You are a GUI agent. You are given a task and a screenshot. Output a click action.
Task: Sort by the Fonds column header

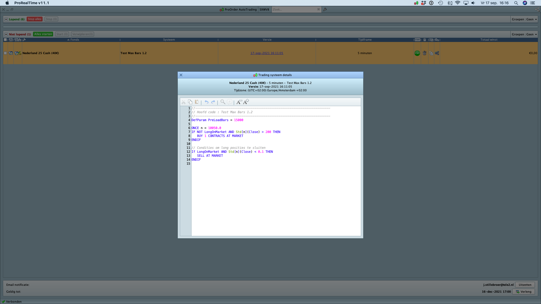[x=74, y=40]
